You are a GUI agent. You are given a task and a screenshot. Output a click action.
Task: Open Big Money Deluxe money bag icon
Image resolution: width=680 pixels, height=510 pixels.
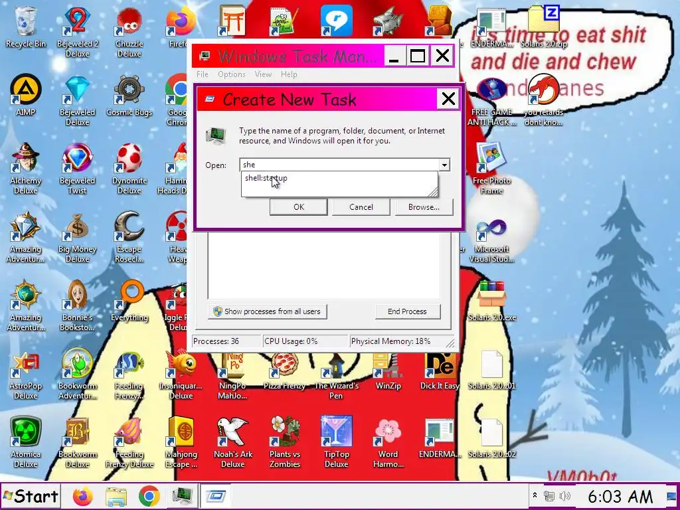coord(77,237)
